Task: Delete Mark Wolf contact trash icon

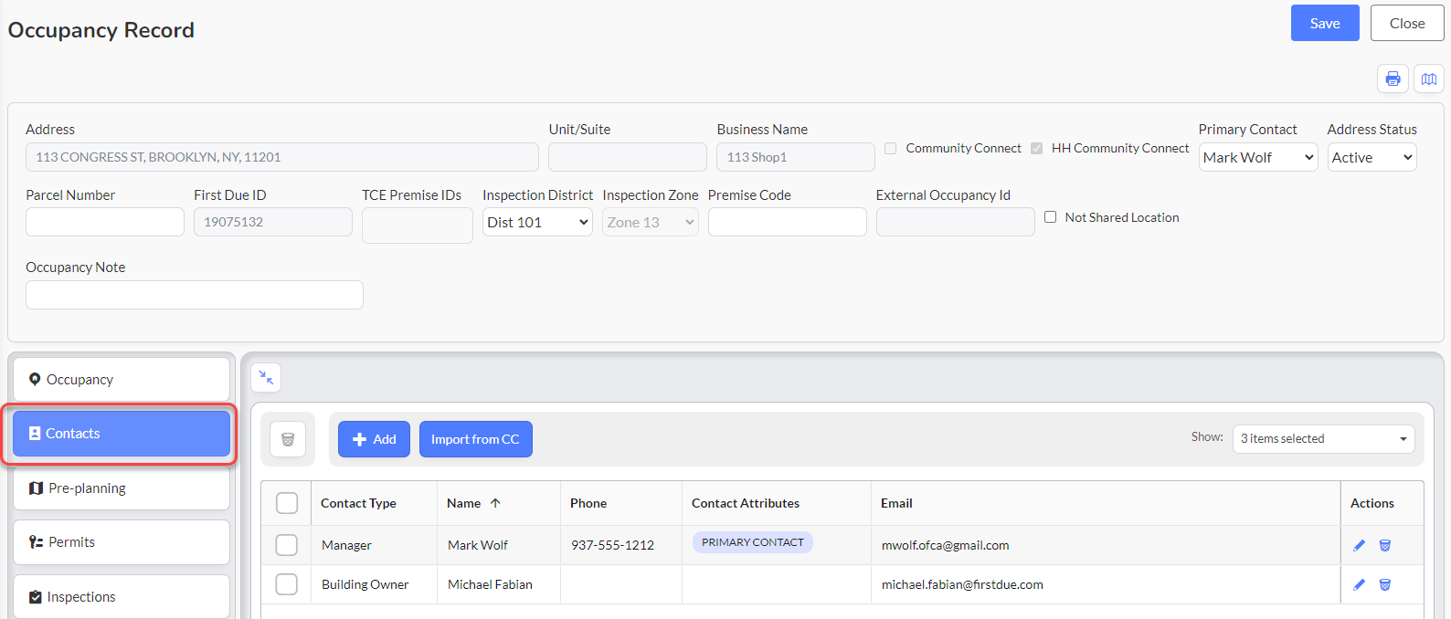Action: [x=1385, y=545]
